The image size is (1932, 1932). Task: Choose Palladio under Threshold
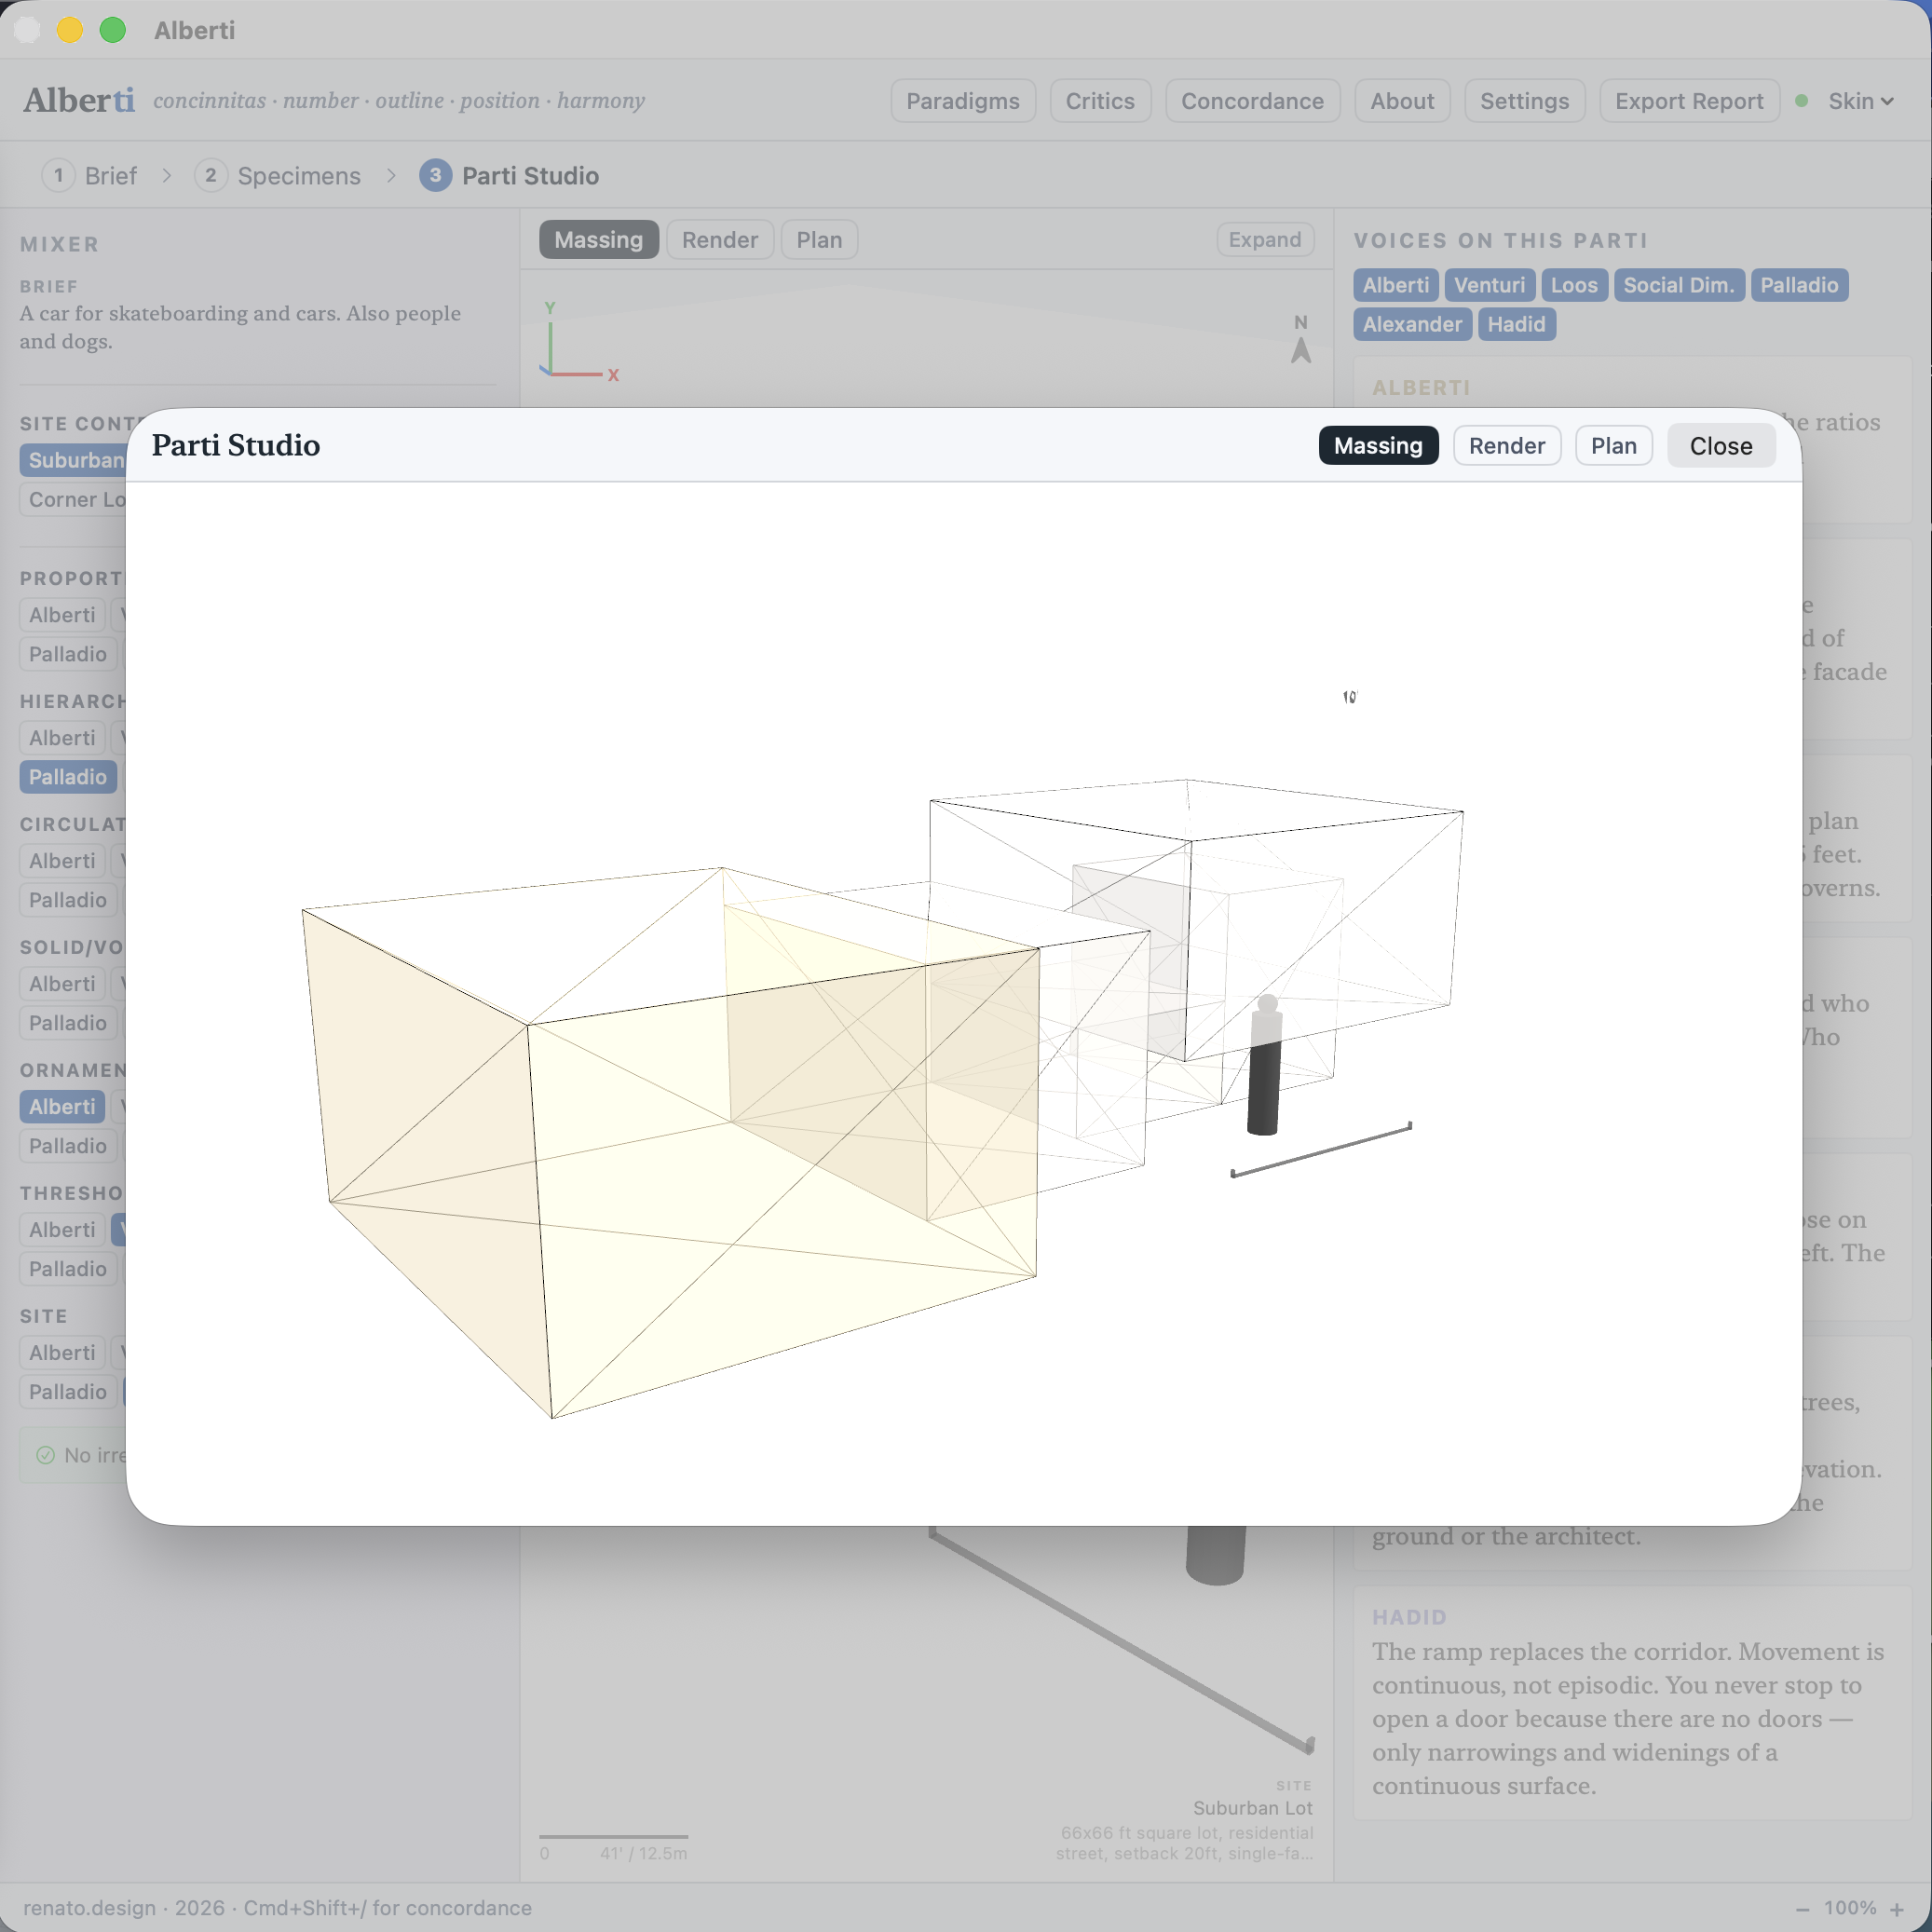(x=68, y=1269)
